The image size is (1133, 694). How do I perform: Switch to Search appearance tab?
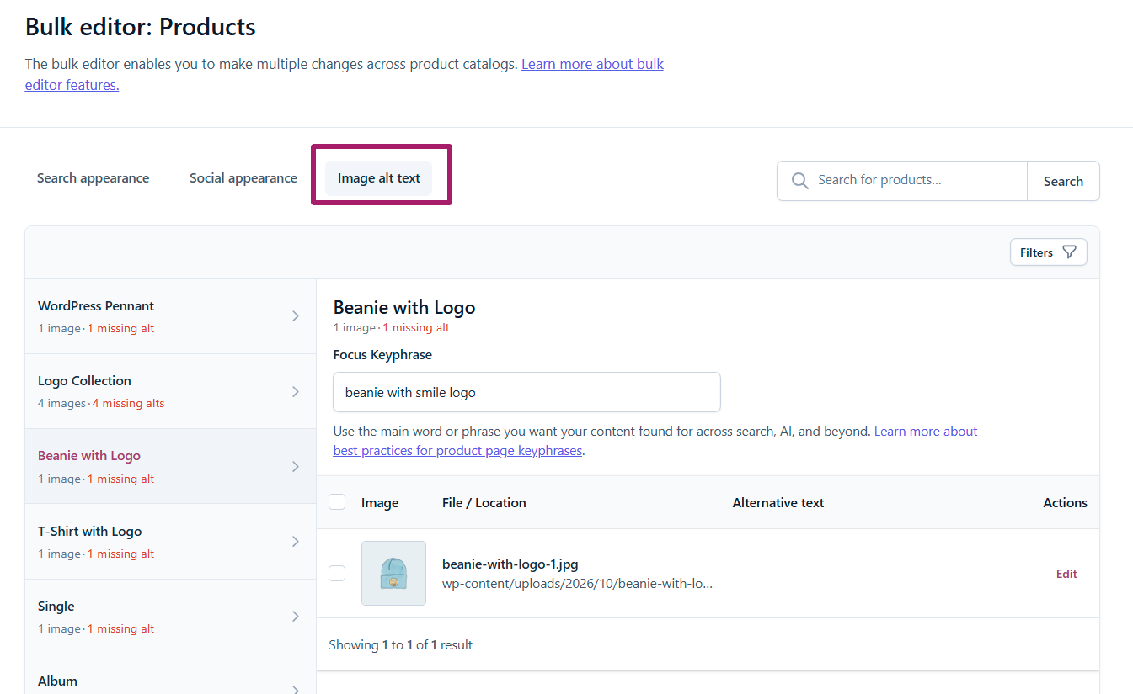93,178
